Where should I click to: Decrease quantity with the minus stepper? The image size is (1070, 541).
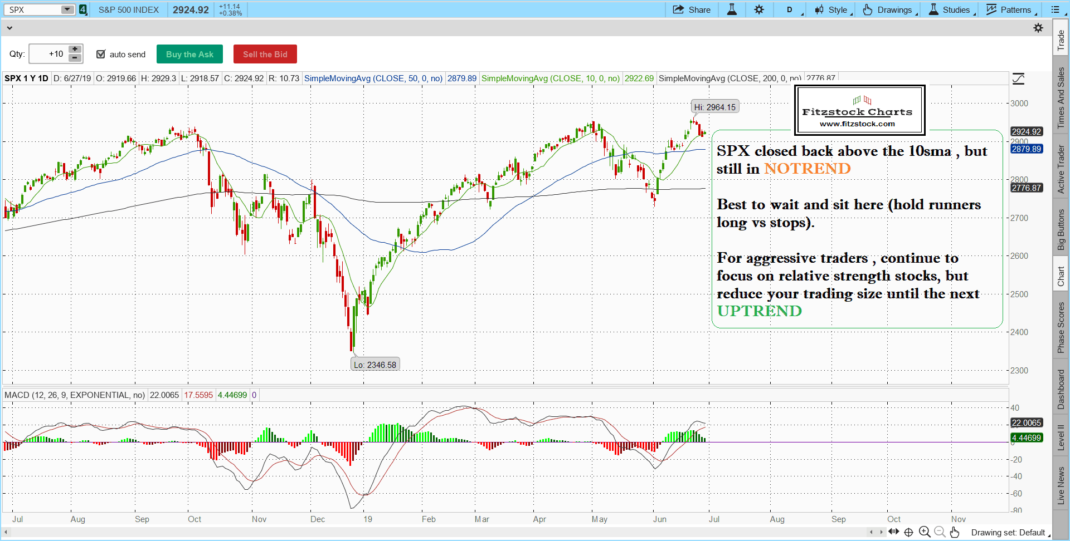click(x=75, y=58)
